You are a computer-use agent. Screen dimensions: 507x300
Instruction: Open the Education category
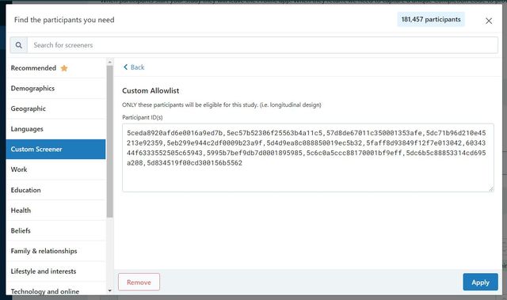pyautogui.click(x=55, y=190)
